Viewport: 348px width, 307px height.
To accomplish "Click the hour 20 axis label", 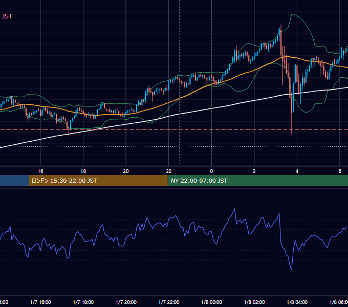I will pyautogui.click(x=126, y=171).
